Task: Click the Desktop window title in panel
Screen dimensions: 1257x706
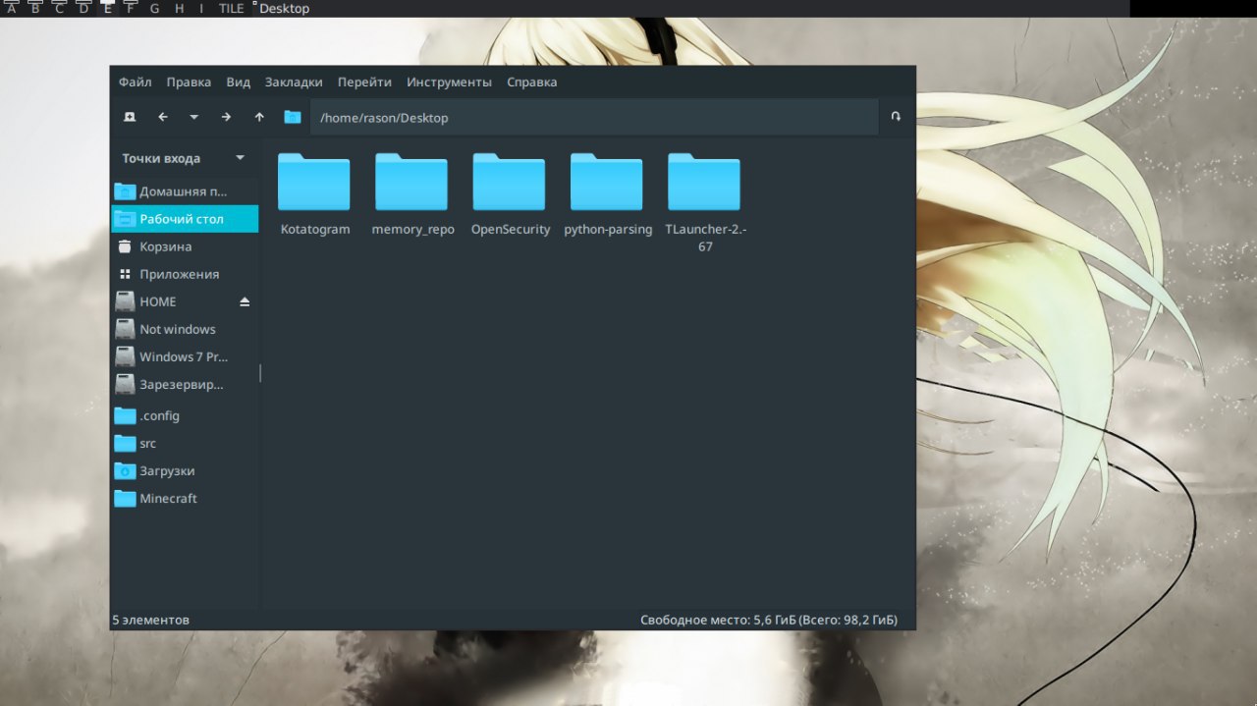Action: 284,8
